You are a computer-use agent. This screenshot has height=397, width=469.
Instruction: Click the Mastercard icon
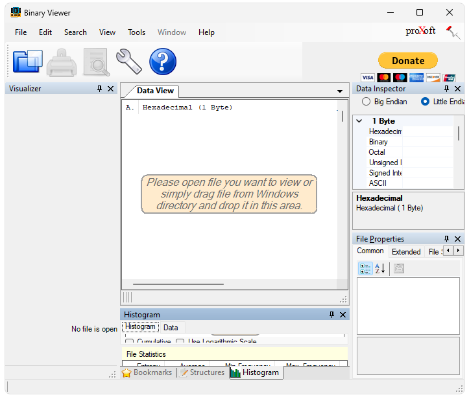click(384, 78)
